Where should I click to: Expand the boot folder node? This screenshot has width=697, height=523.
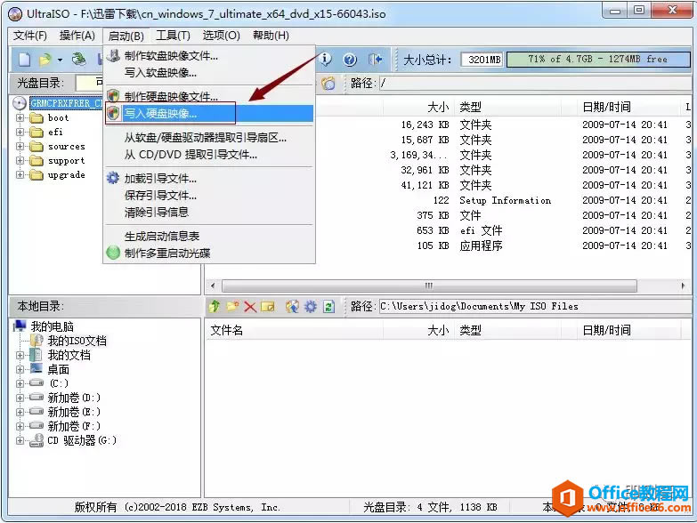pos(20,117)
